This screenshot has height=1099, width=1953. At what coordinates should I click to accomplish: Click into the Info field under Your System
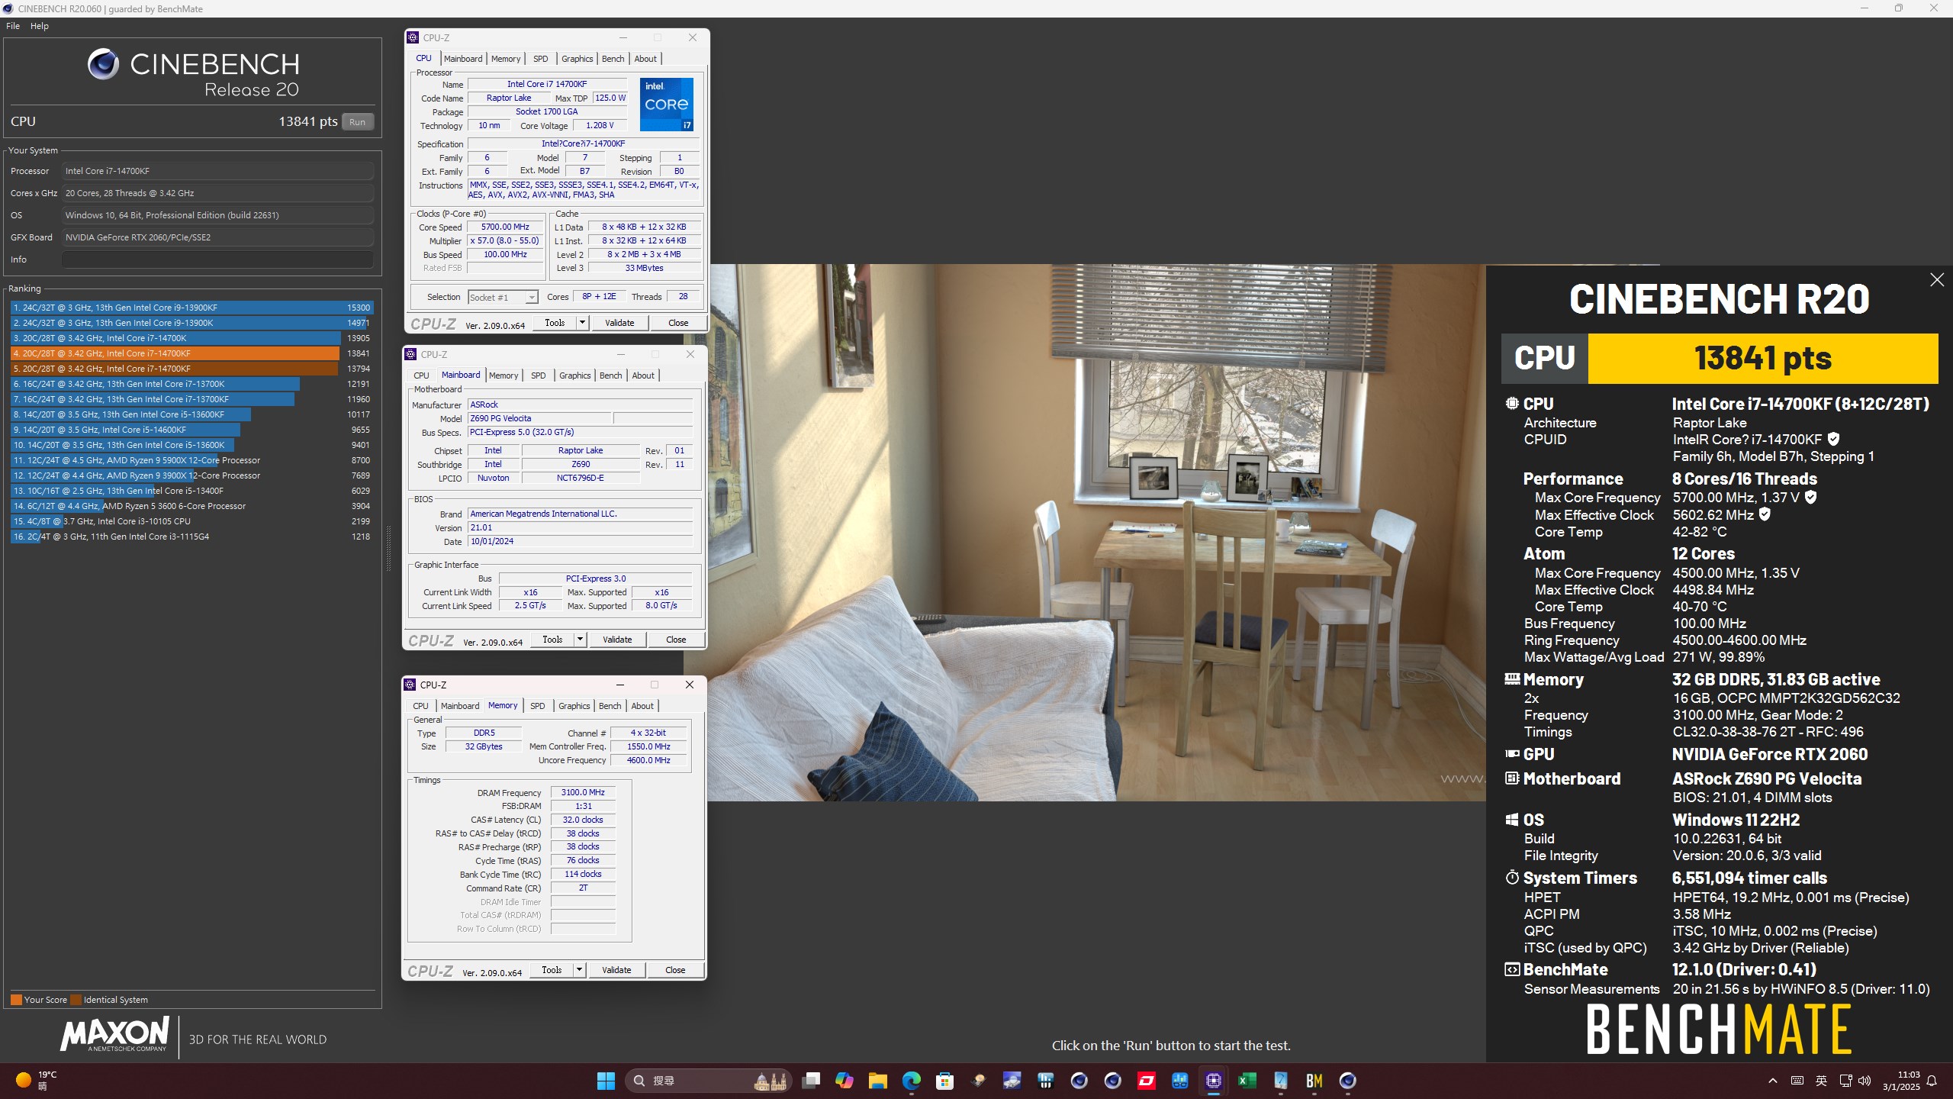pyautogui.click(x=217, y=259)
